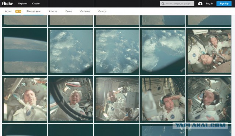Switch to the Groups tab
This screenshot has width=235, height=136.
click(x=102, y=11)
